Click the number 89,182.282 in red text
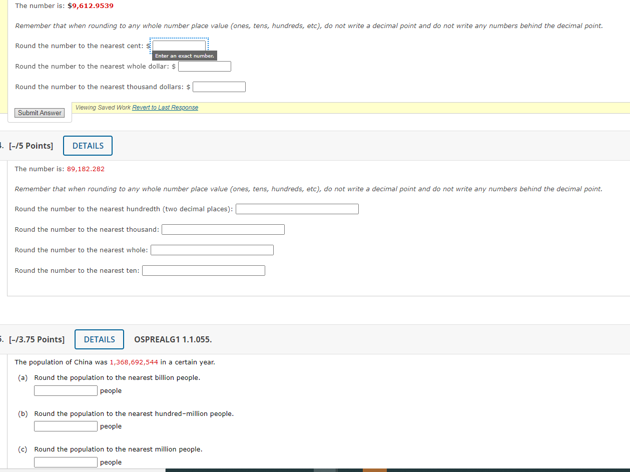The width and height of the screenshot is (630, 472). point(86,169)
